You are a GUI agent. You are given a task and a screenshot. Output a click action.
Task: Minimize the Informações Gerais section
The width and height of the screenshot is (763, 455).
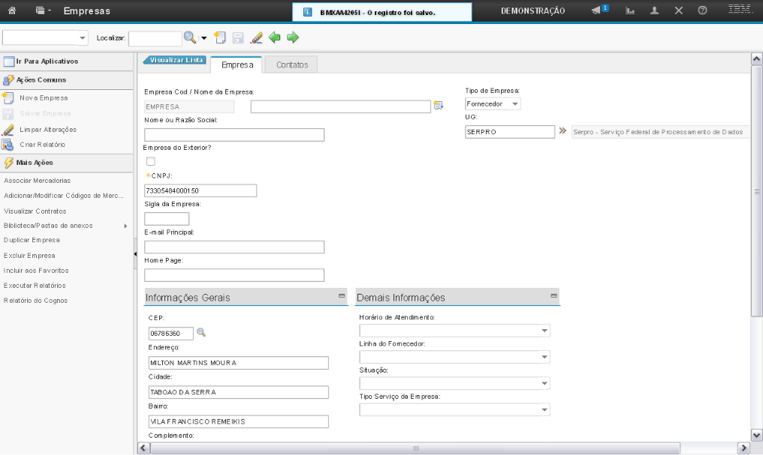(x=342, y=297)
